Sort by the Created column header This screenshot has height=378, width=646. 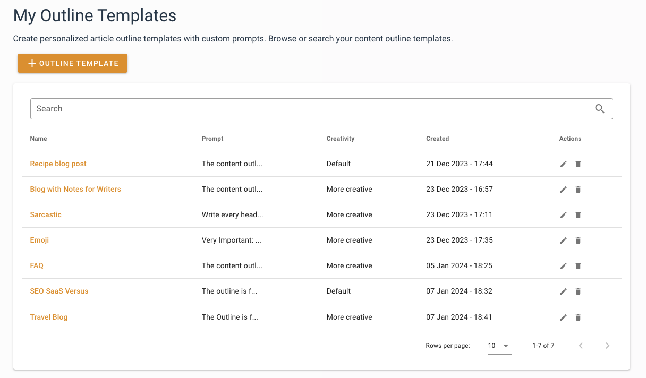coord(437,138)
